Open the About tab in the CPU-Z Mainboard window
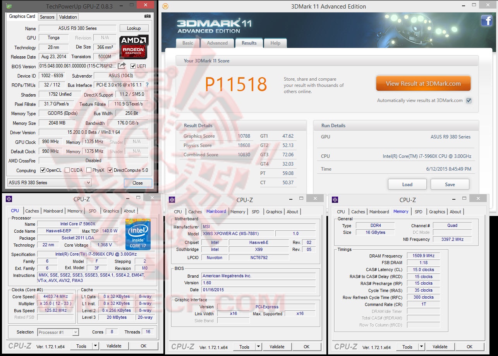Viewport: 498px width, 356px height. [292, 212]
